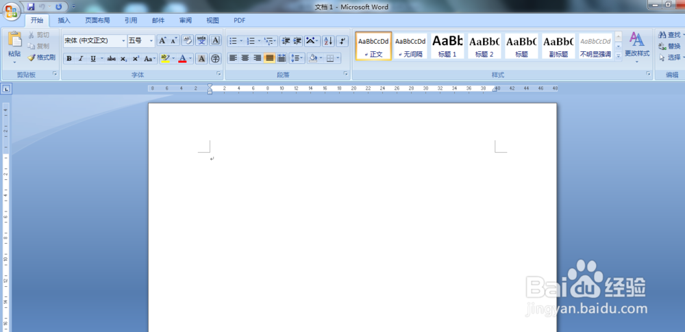Switch to the 视图 (View) tab
The width and height of the screenshot is (685, 332).
213,21
